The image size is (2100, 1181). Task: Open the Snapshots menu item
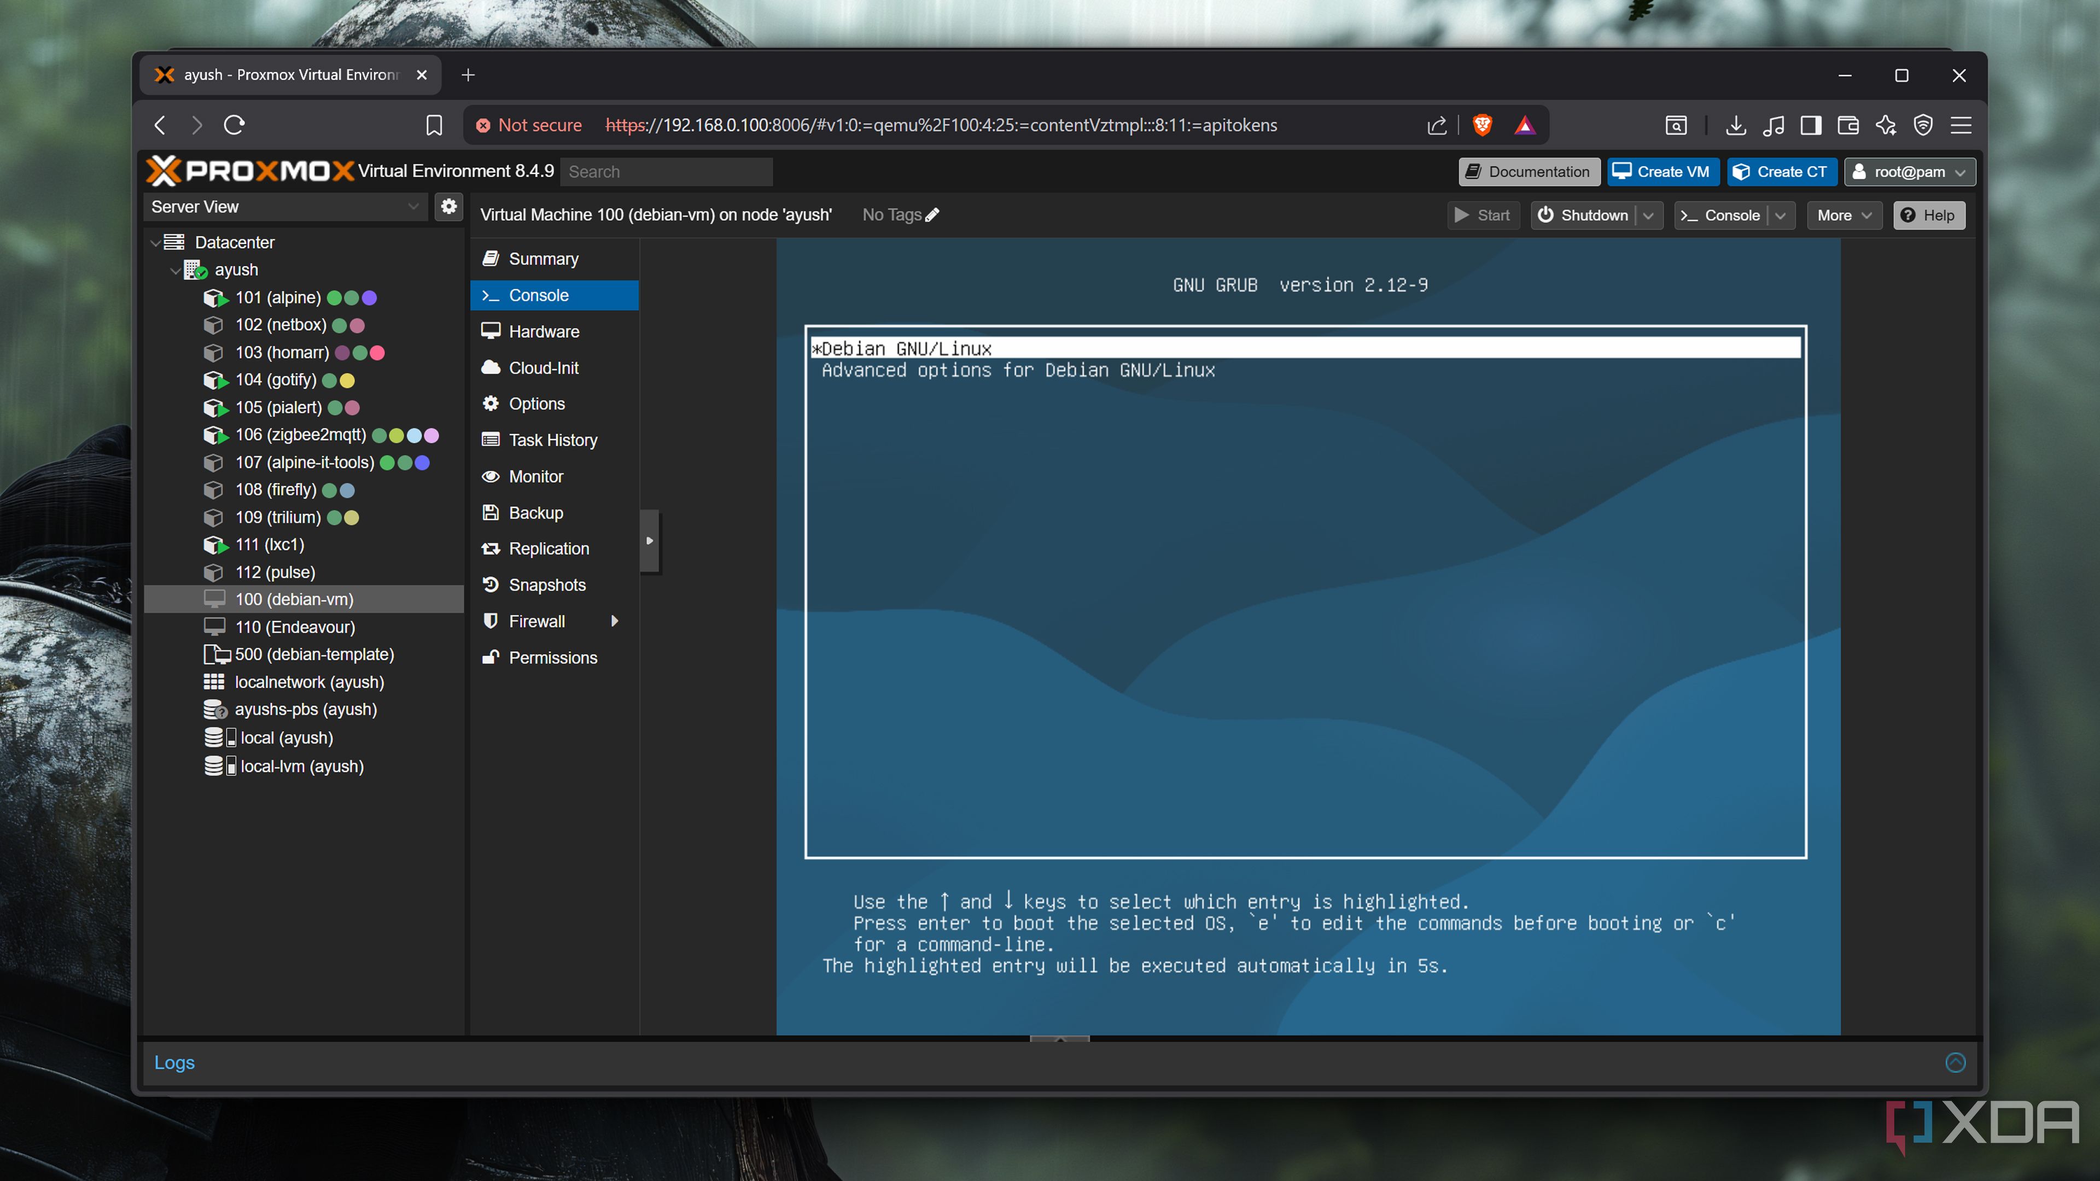pos(546,585)
